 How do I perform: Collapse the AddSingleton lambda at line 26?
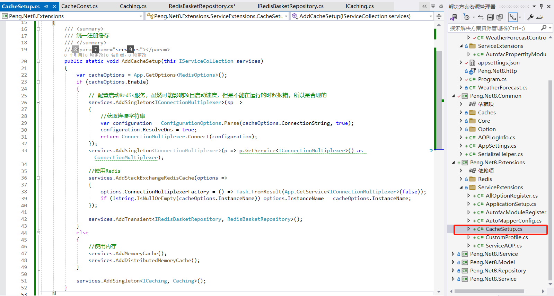coord(38,102)
